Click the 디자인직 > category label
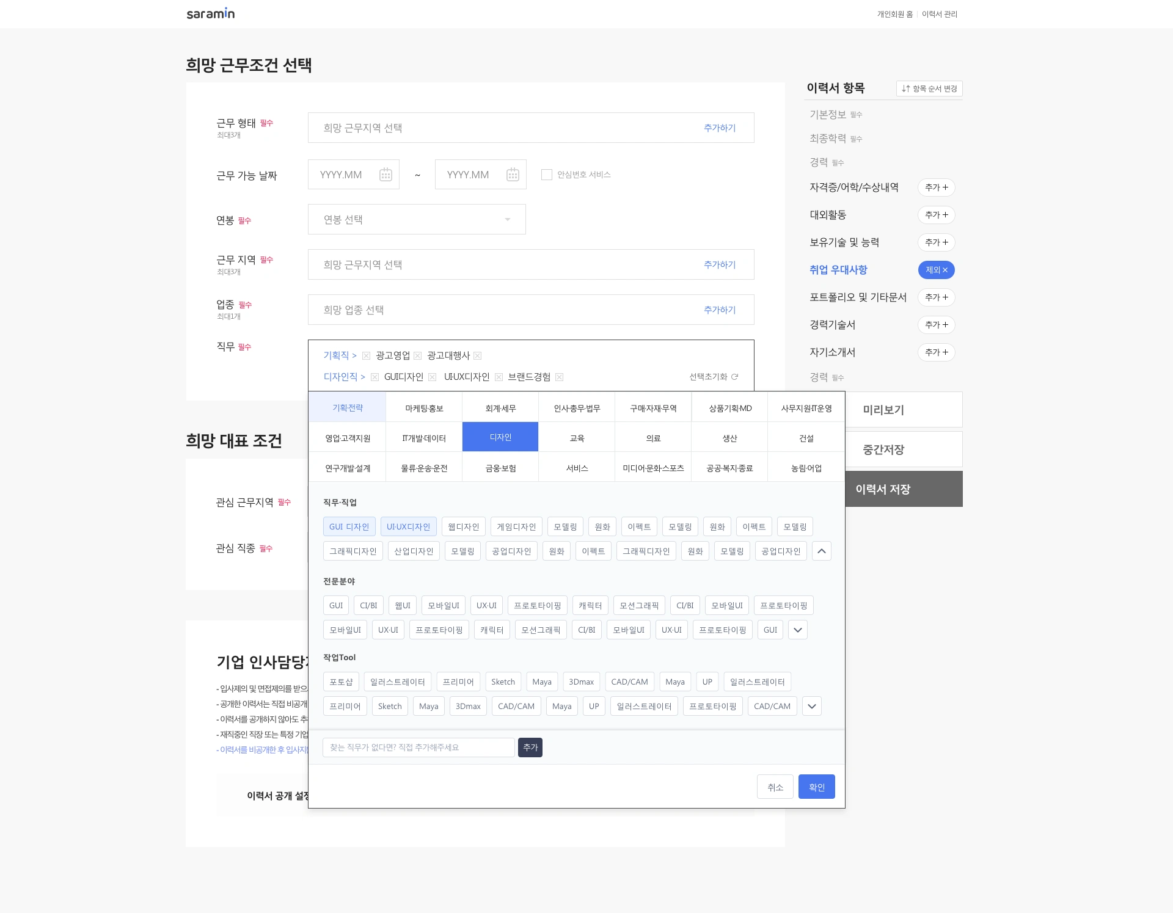This screenshot has height=913, width=1173. tap(344, 377)
